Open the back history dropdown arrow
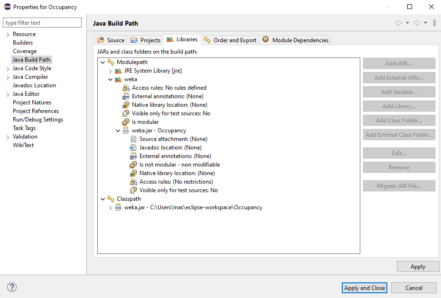Viewport: 441px width, 298px height. [407, 23]
